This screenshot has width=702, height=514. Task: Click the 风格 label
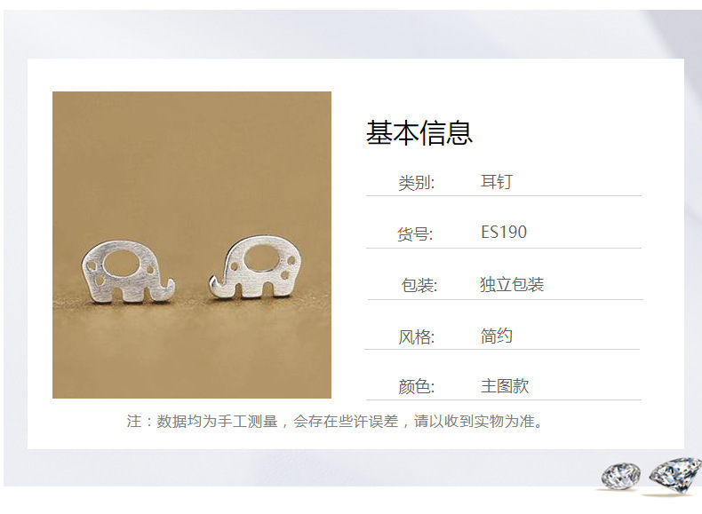(x=417, y=336)
